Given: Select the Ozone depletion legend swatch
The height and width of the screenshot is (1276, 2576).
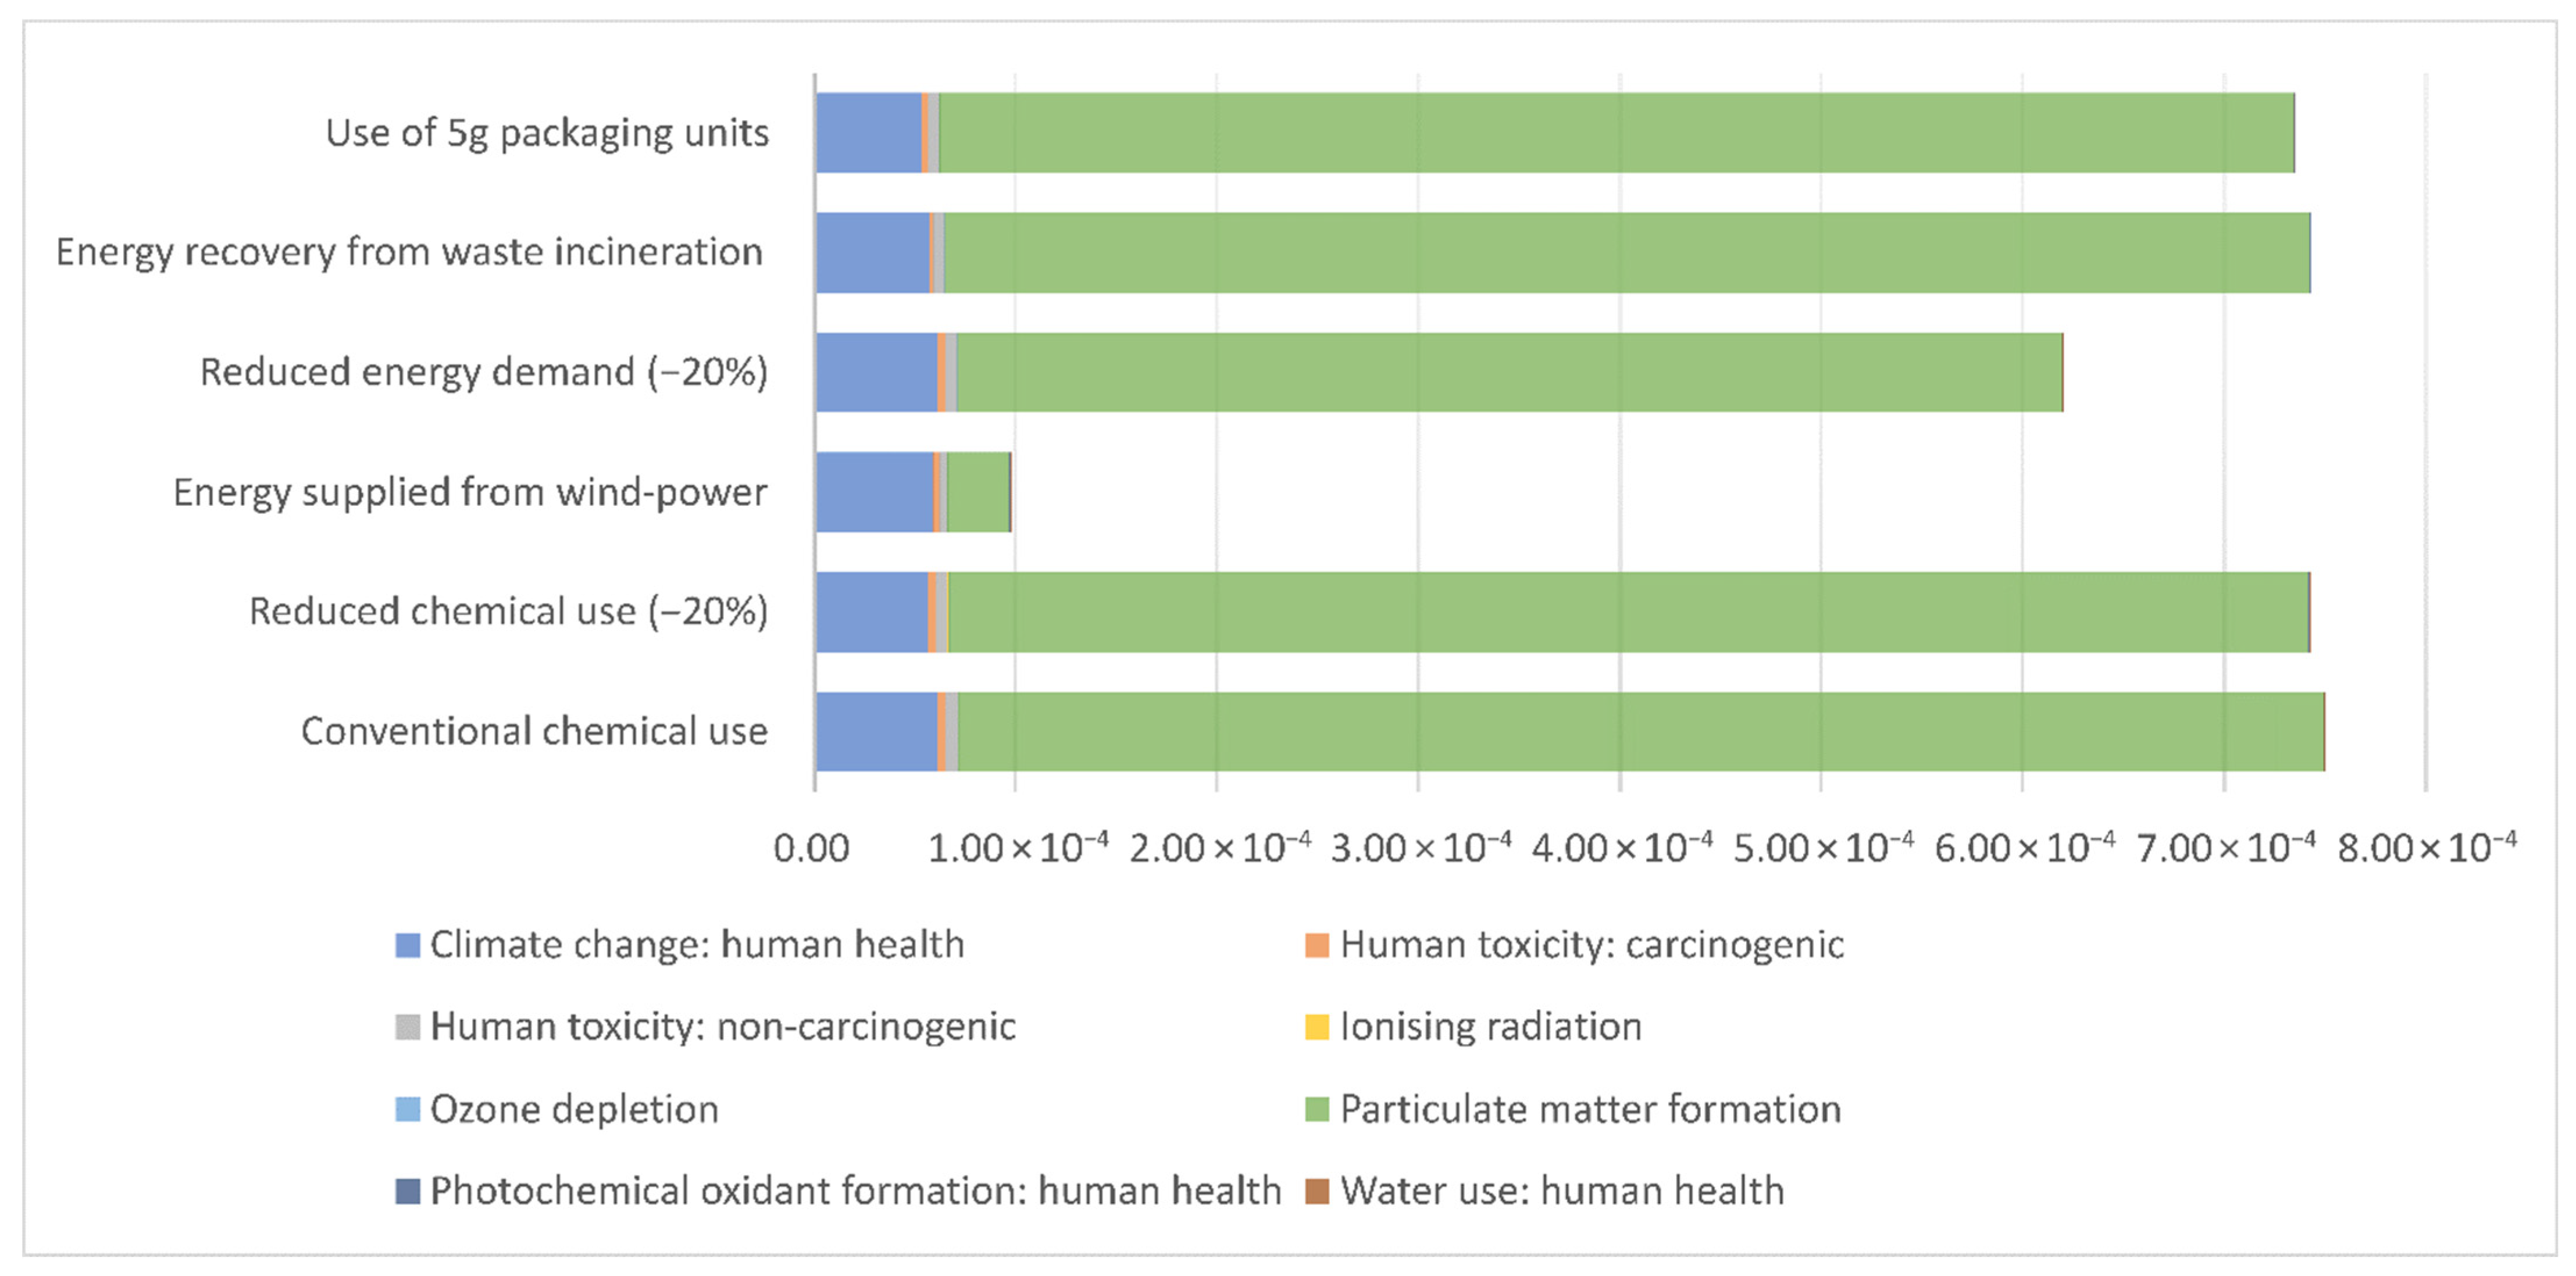Looking at the screenshot, I should tap(407, 1109).
